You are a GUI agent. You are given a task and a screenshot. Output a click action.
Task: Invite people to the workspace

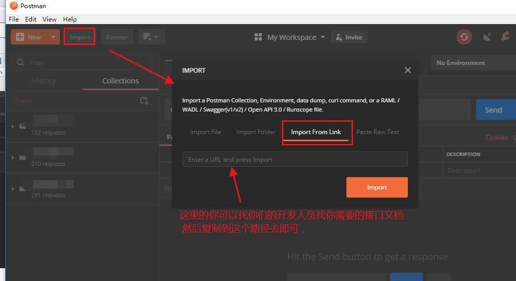[x=349, y=37]
